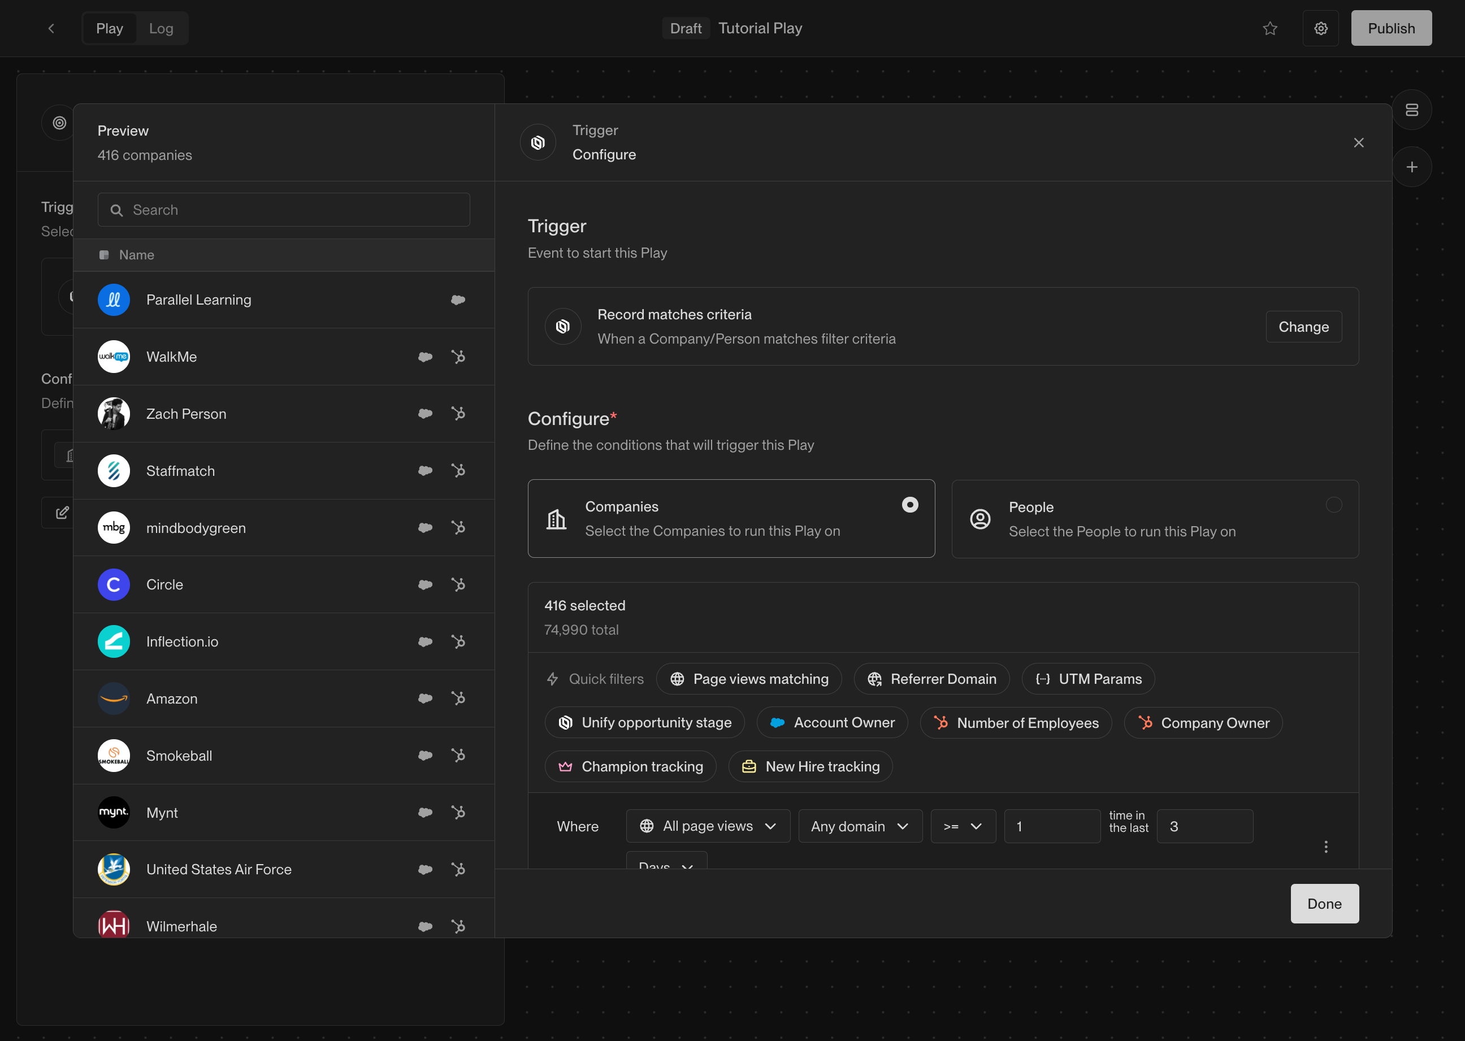Image resolution: width=1465 pixels, height=1041 pixels.
Task: Switch to the Play tab
Action: coord(110,28)
